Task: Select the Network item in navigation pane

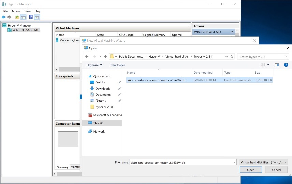Action: point(99,132)
